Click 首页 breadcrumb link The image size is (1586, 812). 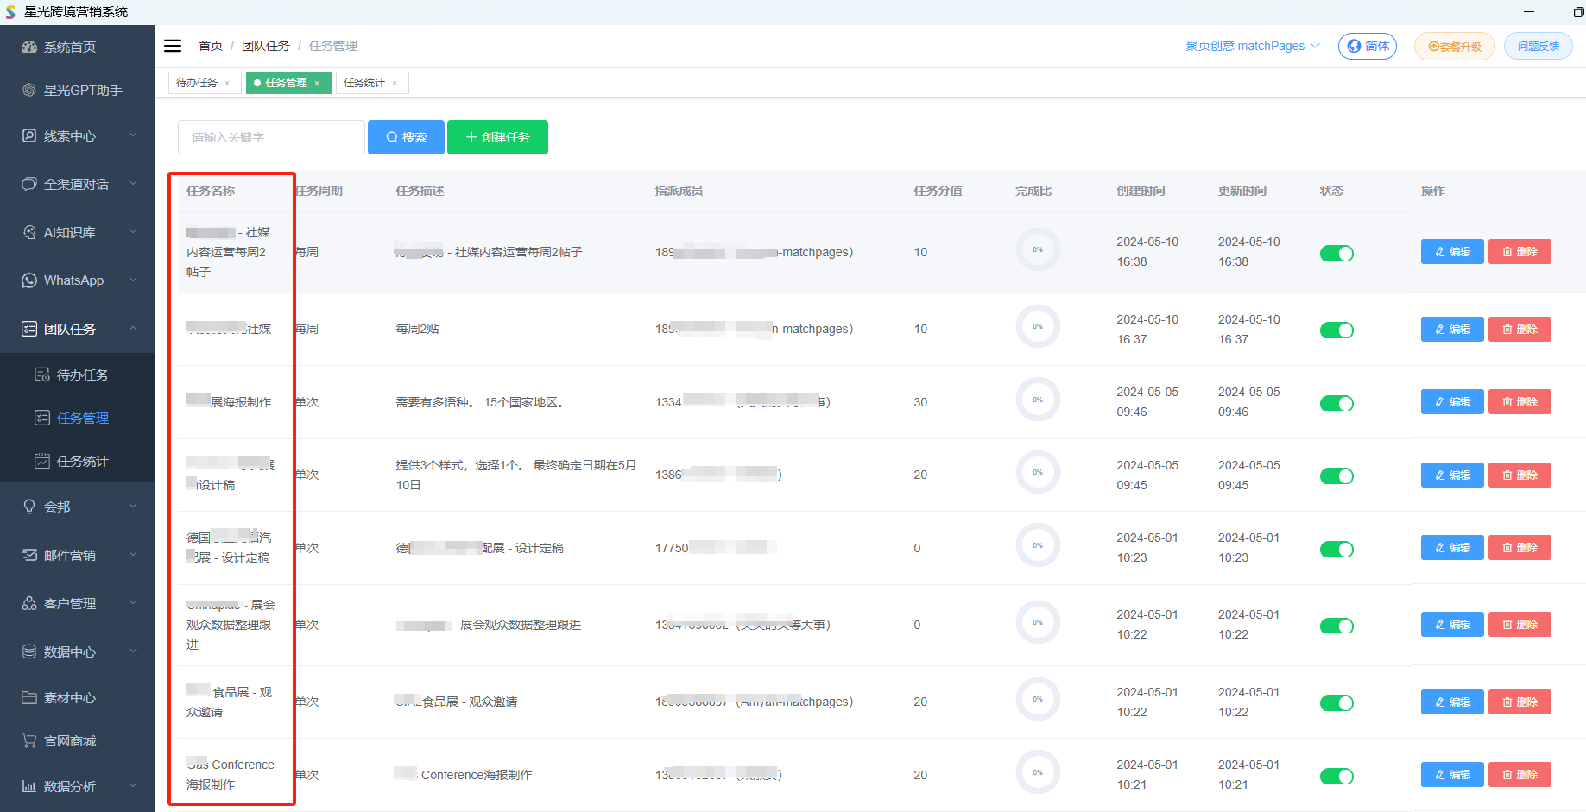coord(211,46)
